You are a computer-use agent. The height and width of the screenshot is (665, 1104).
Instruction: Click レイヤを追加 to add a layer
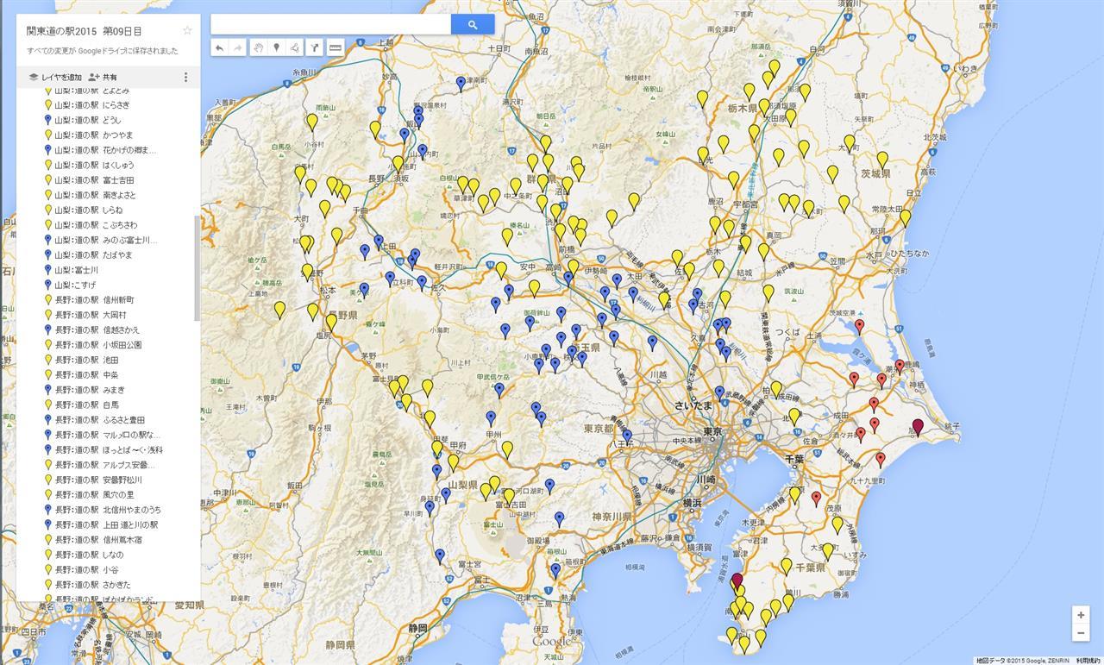55,78
